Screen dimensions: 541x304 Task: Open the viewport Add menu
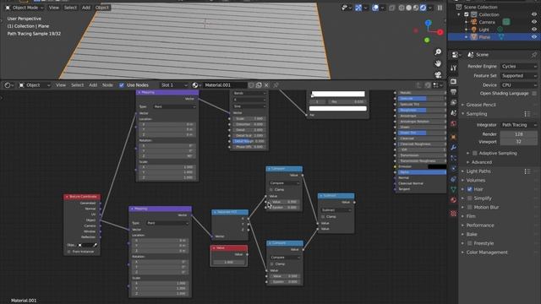coord(86,8)
